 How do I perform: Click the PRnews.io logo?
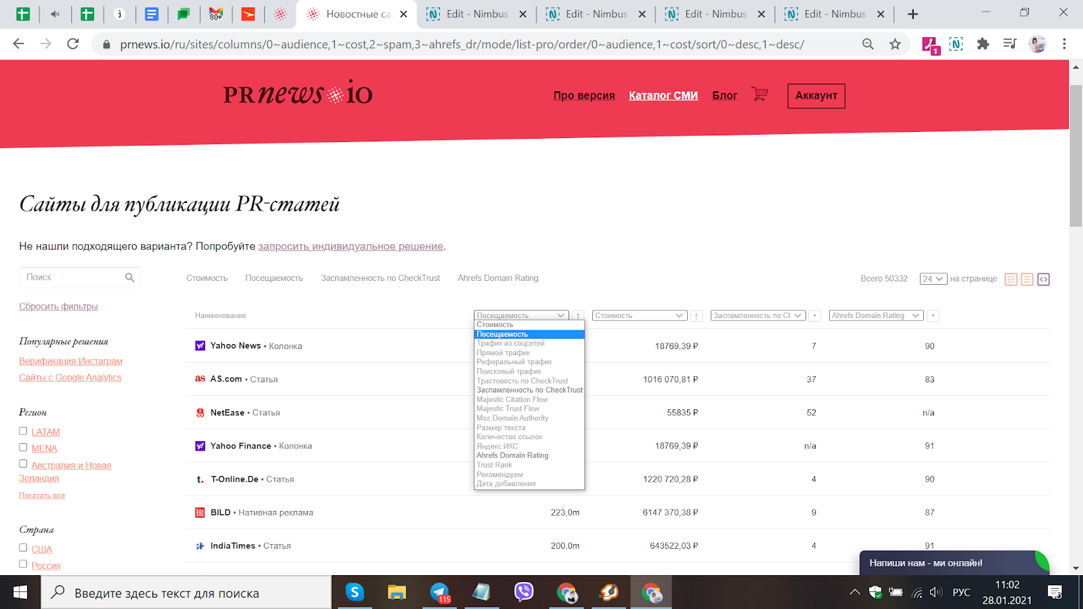(298, 93)
